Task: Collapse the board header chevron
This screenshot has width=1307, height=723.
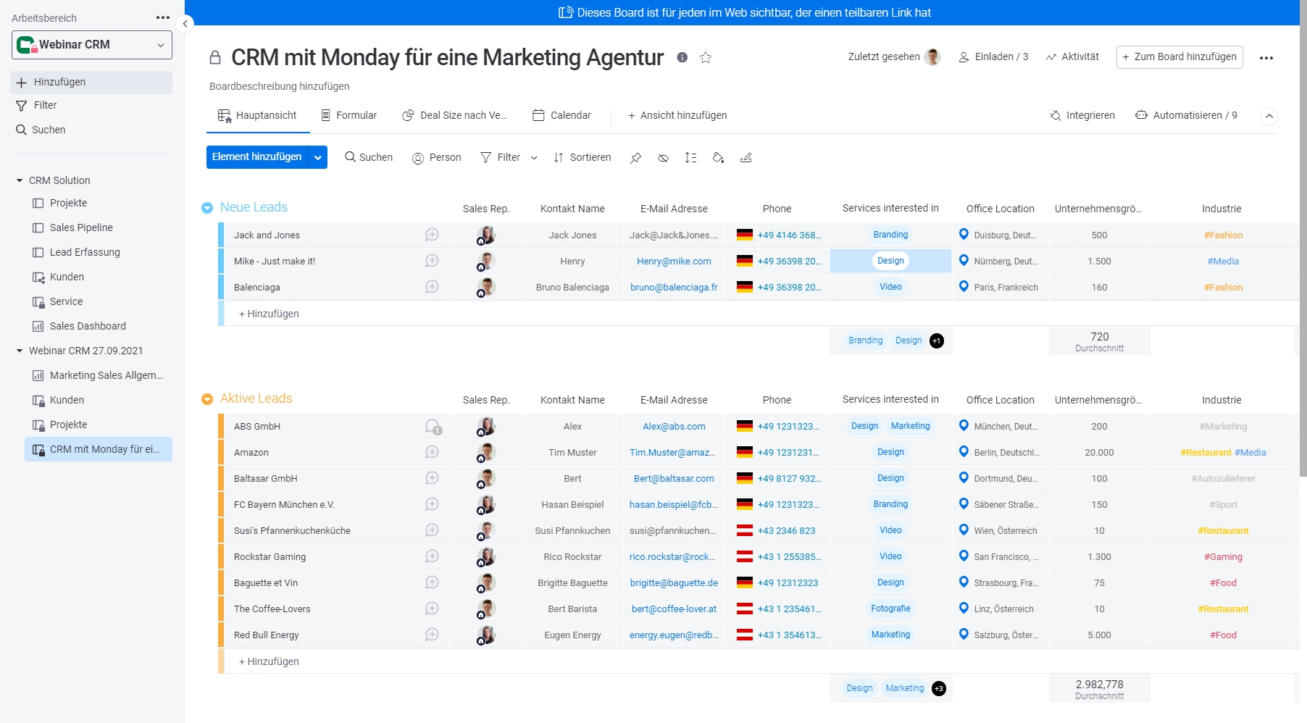Action: pyautogui.click(x=1269, y=116)
